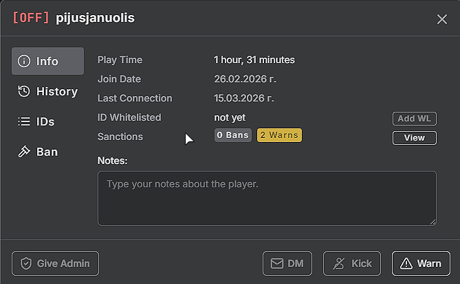The height and width of the screenshot is (284, 460).
Task: Close the player dialog with X
Action: (442, 19)
